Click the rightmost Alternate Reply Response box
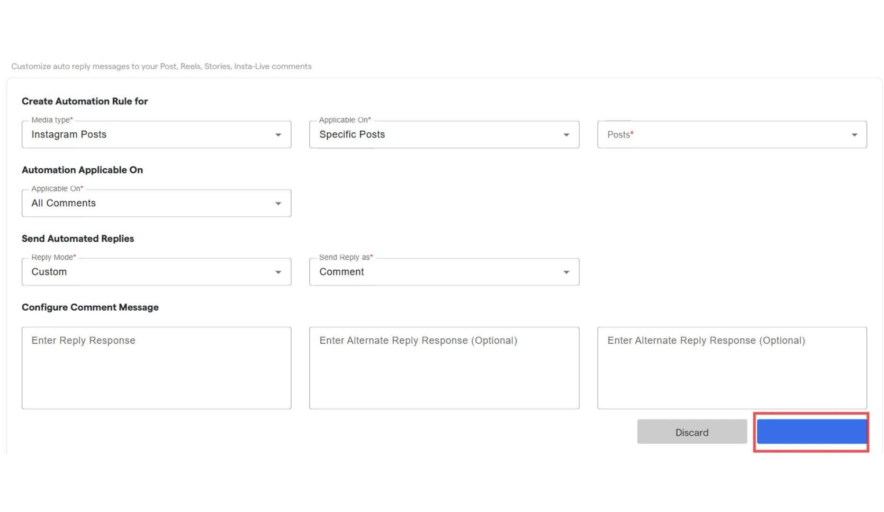 coord(732,368)
